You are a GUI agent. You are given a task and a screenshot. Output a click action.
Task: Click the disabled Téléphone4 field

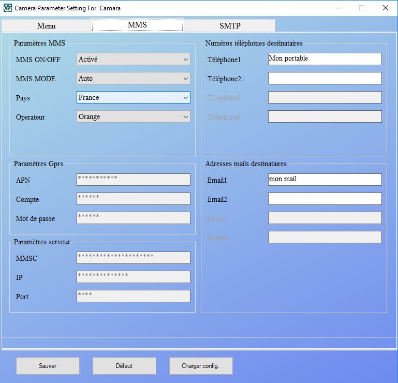(x=325, y=116)
